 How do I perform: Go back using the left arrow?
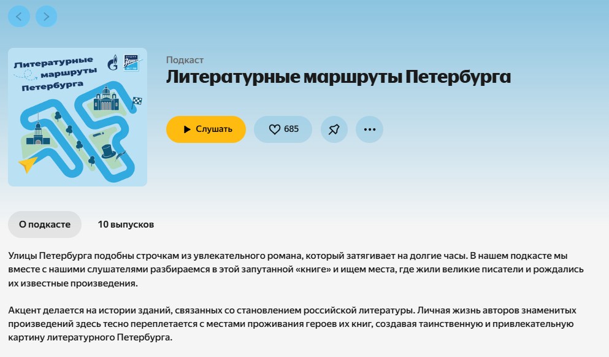(18, 17)
